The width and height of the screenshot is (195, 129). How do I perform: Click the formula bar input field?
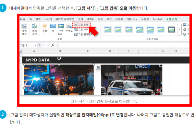coord(124,45)
